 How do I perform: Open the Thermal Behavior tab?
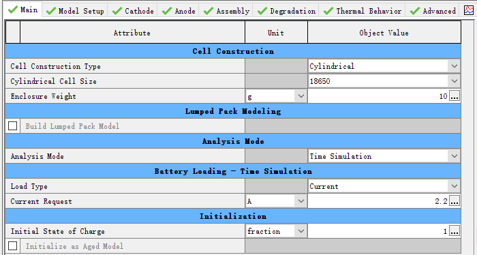362,11
